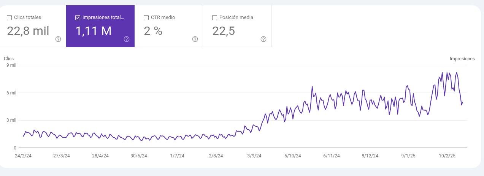Tick the CTR medio checkbox
Screen dimensions: 484x176
[x=146, y=17]
